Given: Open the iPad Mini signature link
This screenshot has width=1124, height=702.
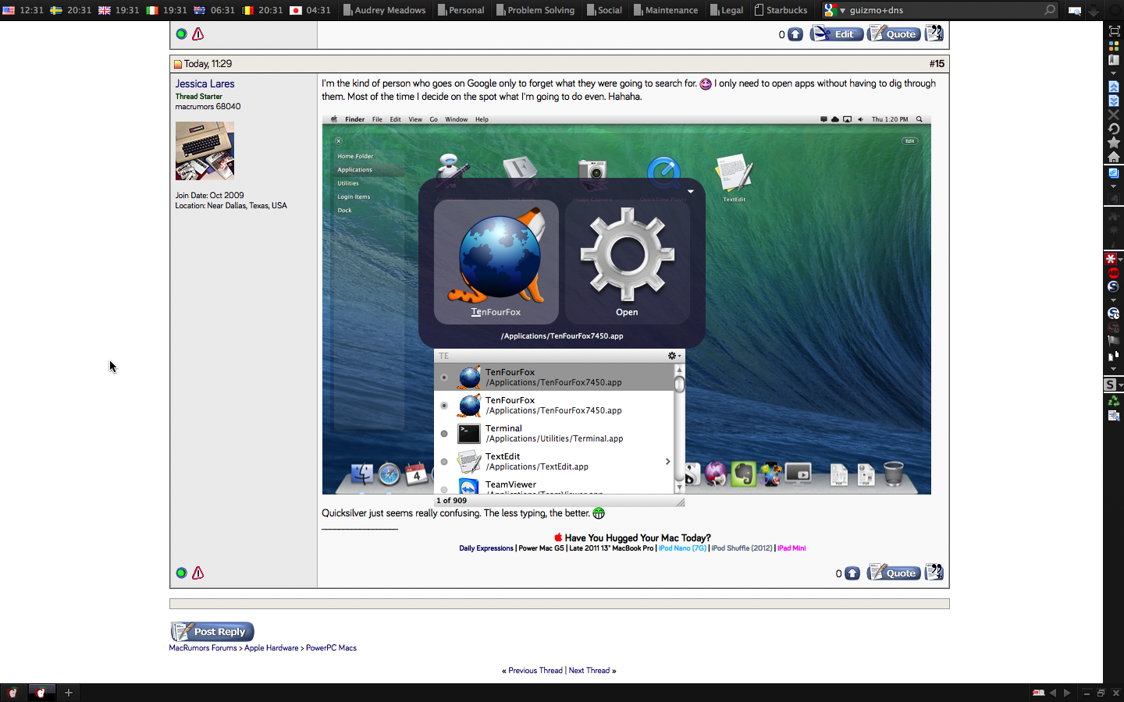Looking at the screenshot, I should click(791, 548).
